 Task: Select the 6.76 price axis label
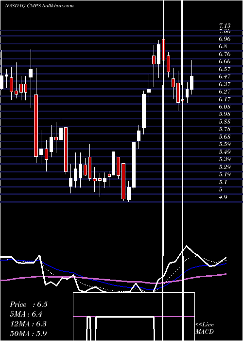coord(225,54)
